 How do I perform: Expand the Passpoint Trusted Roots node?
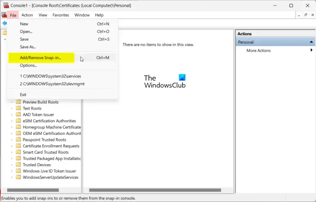(12, 140)
